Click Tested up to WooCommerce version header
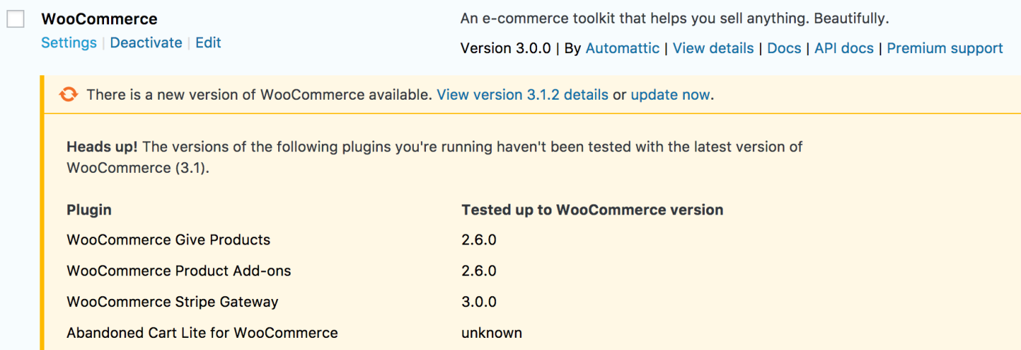Screen dimensions: 1021x350 point(592,210)
